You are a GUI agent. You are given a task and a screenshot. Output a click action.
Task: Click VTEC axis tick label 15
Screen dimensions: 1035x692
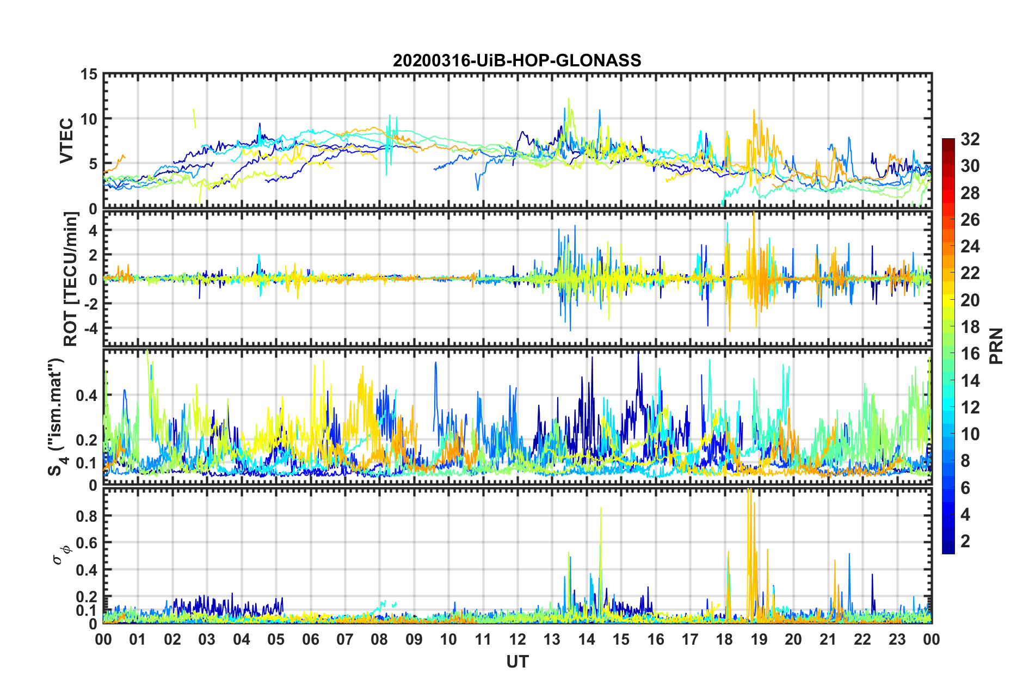tap(89, 74)
